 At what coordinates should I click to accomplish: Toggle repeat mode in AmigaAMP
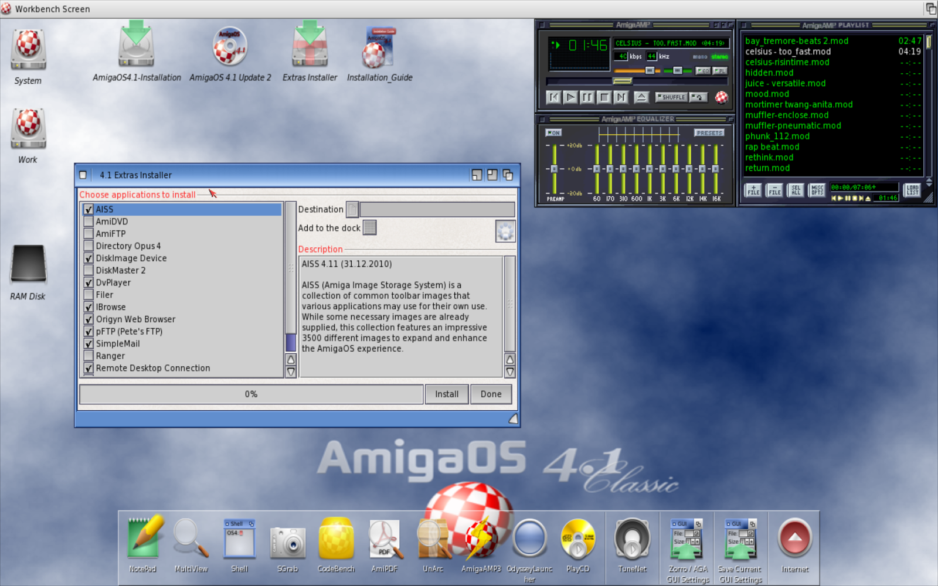698,97
